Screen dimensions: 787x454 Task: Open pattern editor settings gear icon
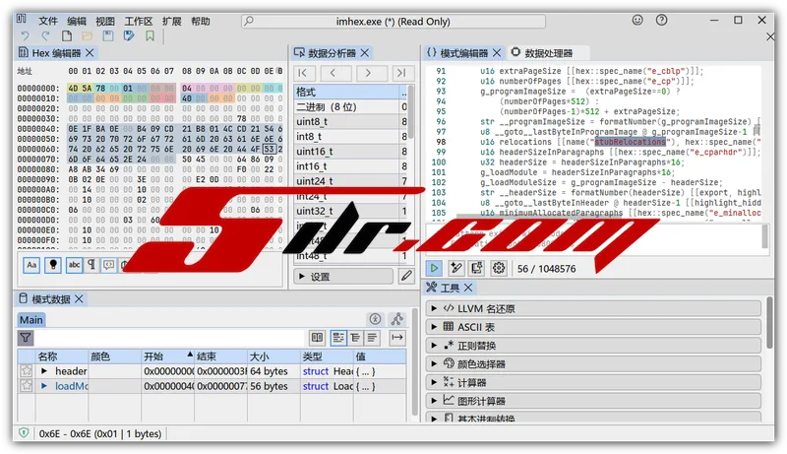pos(499,268)
